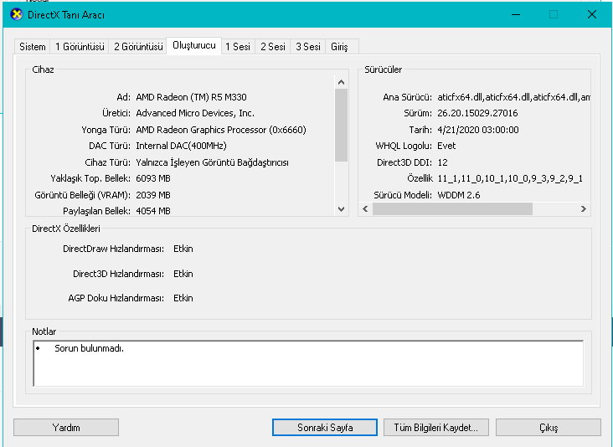The image size is (613, 447).
Task: Click Sürücüler scroll left arrow
Action: [x=365, y=209]
